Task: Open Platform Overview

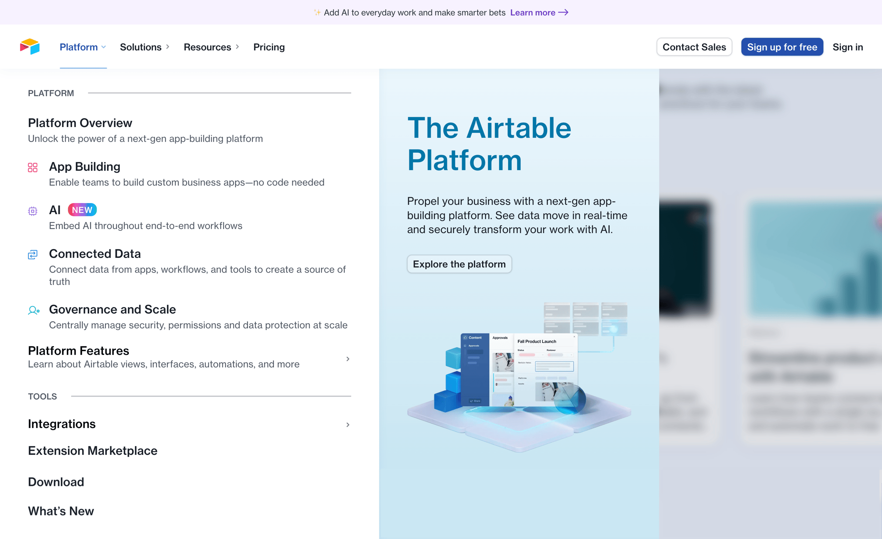Action: coord(80,123)
